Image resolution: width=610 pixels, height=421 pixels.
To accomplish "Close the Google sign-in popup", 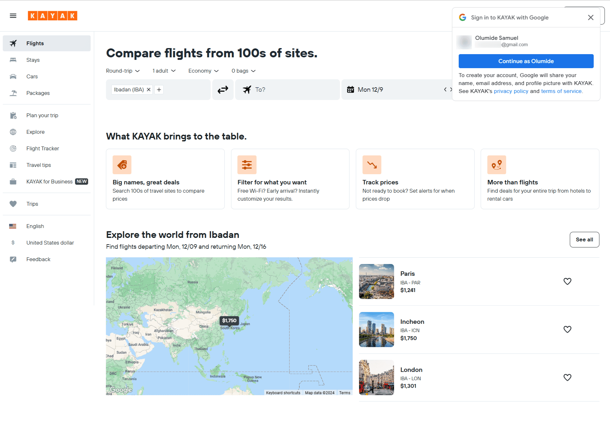I will [x=591, y=18].
